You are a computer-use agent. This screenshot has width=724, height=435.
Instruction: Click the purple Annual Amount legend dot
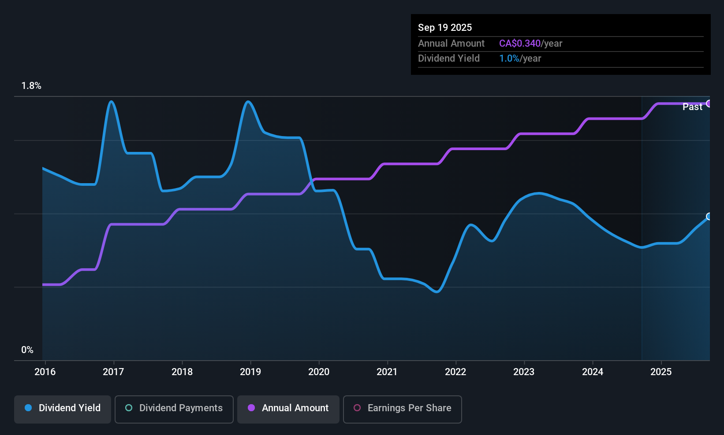[x=251, y=408]
